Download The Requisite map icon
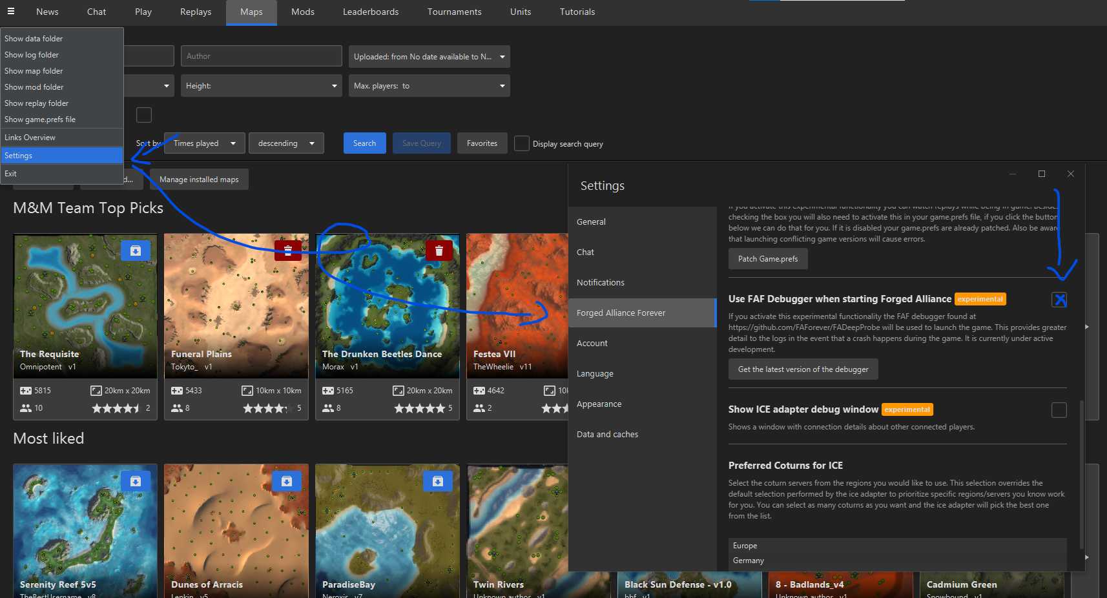Screen dimensions: 1107x598 136,251
